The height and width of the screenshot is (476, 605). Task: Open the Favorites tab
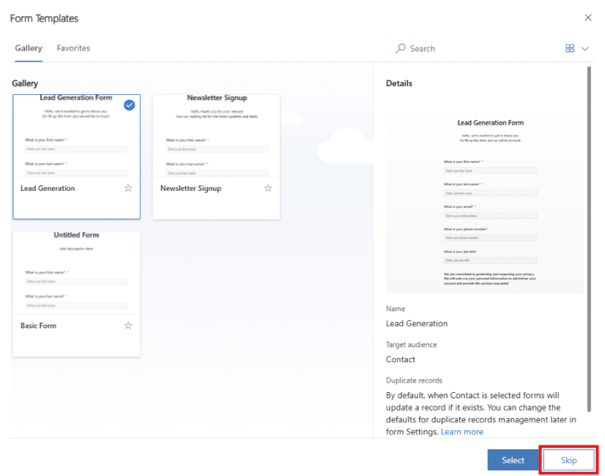click(x=73, y=48)
